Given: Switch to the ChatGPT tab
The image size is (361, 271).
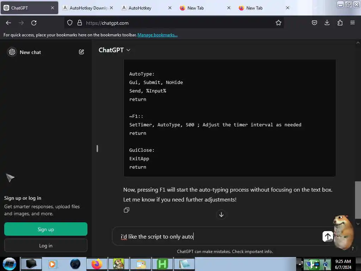Looking at the screenshot, I should (x=29, y=8).
